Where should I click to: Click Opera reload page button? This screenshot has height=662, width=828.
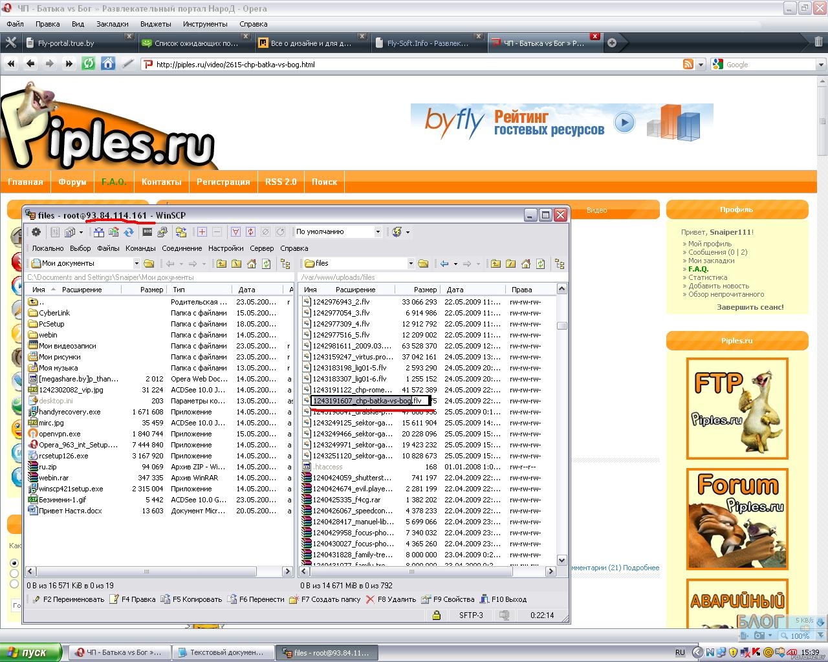click(89, 64)
